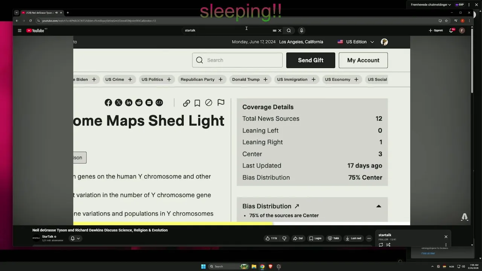
Task: Download the video with Last ned
Action: 353,238
